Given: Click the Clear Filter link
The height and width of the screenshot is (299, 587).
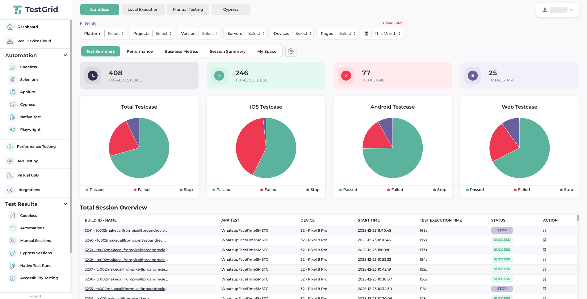Looking at the screenshot, I should [x=393, y=23].
